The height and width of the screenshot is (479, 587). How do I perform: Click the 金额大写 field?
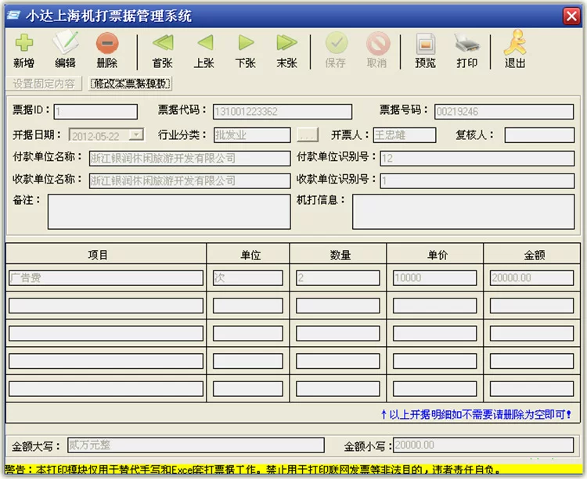click(x=196, y=445)
